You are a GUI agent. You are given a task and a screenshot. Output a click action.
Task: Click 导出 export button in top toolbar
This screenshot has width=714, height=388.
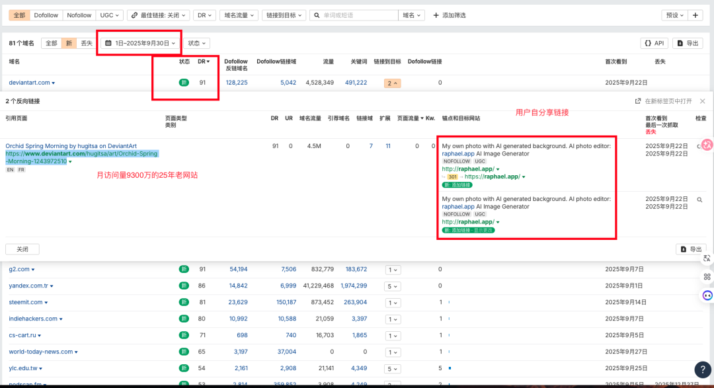(x=688, y=43)
